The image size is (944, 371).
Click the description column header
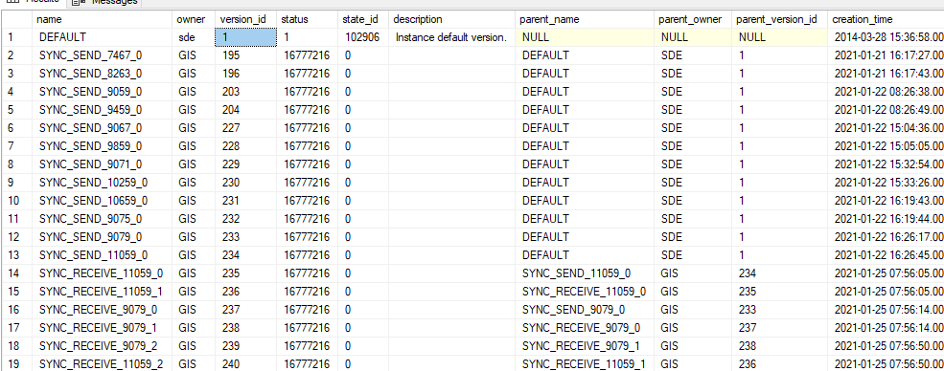click(x=452, y=19)
